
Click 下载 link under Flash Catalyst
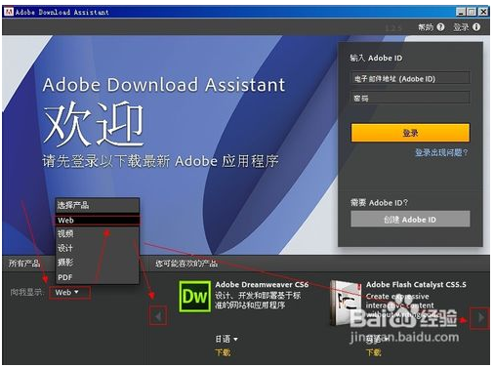click(374, 352)
